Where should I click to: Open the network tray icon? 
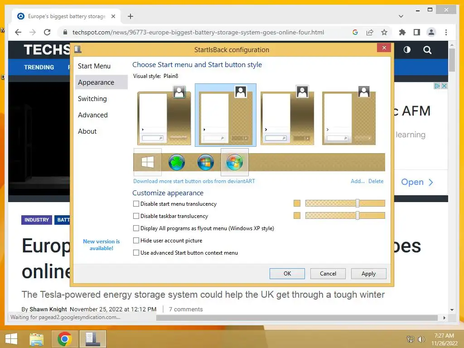(x=411, y=339)
